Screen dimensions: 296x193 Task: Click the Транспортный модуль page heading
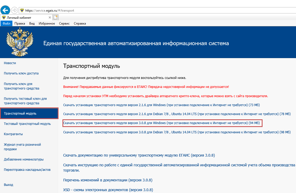(91, 66)
